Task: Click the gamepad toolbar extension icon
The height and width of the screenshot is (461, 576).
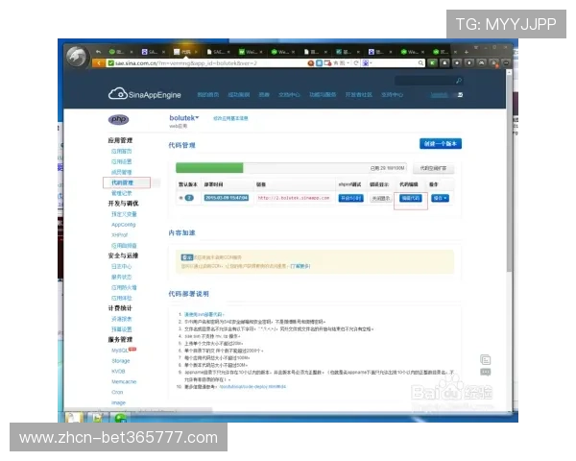Action: [x=481, y=62]
